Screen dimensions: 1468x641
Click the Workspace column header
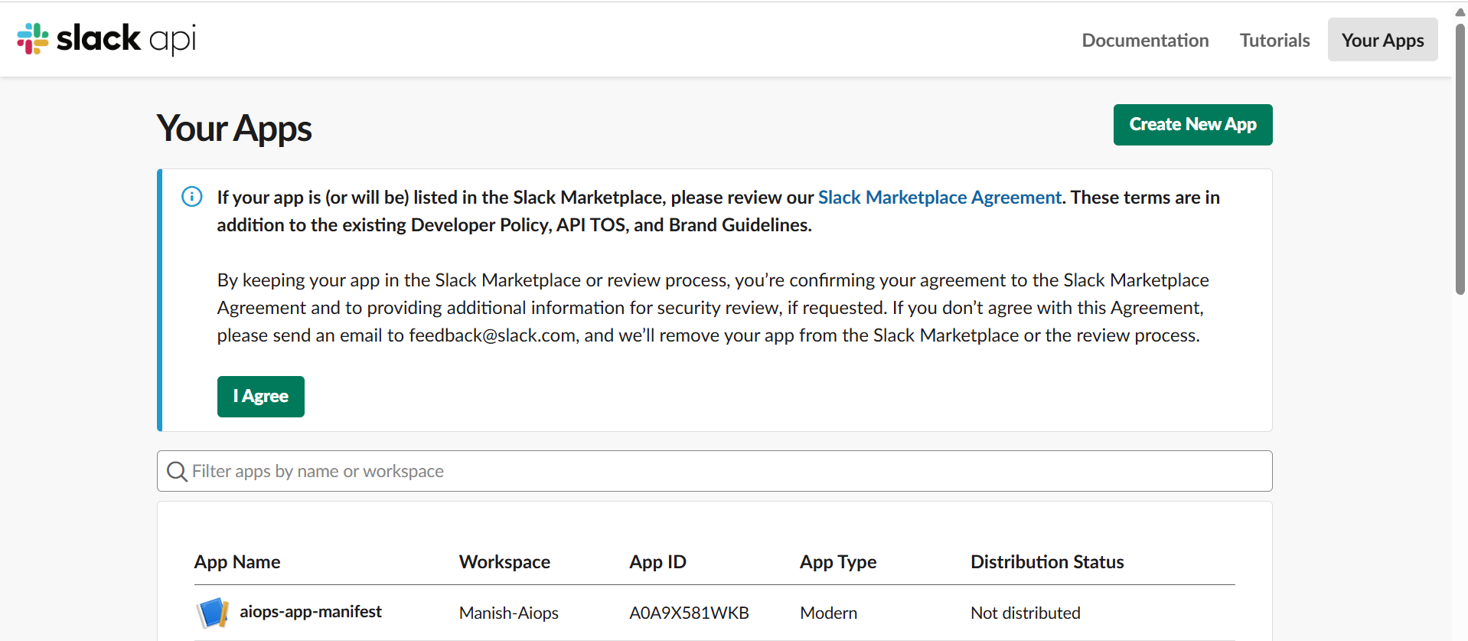(504, 562)
